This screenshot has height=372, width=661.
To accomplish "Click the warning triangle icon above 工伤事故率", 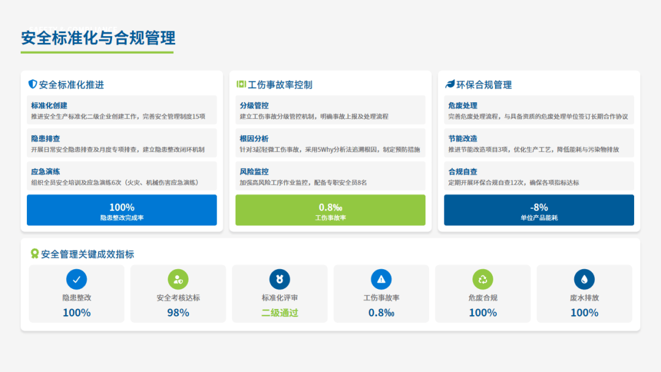I will (381, 280).
